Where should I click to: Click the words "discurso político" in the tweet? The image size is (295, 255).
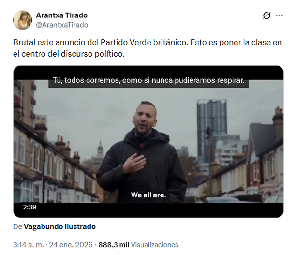point(92,54)
